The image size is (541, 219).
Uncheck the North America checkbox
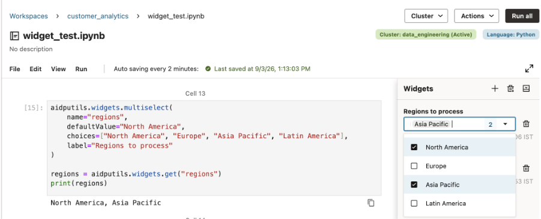(414, 147)
